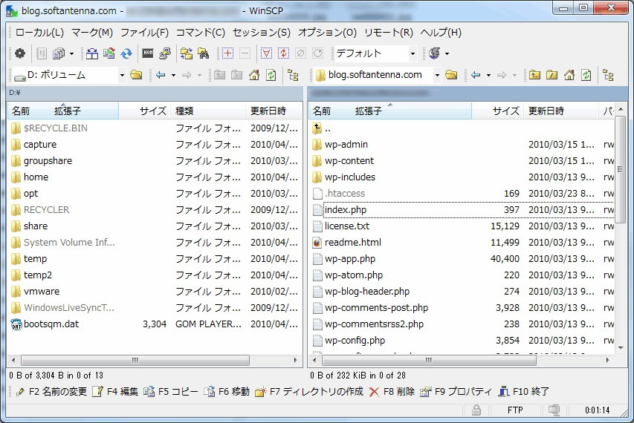Open the コマンド(C) menu
The width and height of the screenshot is (634, 423).
(200, 33)
